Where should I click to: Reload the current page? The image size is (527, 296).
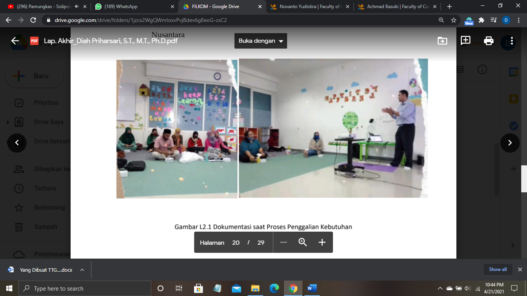pos(33,20)
